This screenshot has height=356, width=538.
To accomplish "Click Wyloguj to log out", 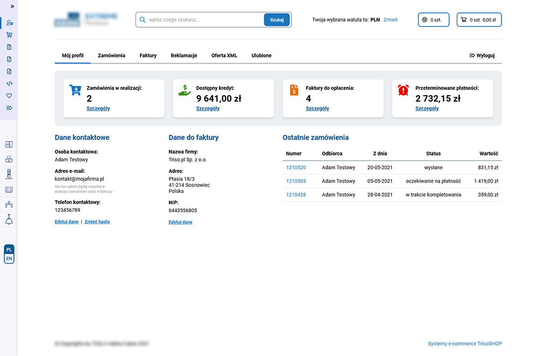I will click(x=482, y=55).
